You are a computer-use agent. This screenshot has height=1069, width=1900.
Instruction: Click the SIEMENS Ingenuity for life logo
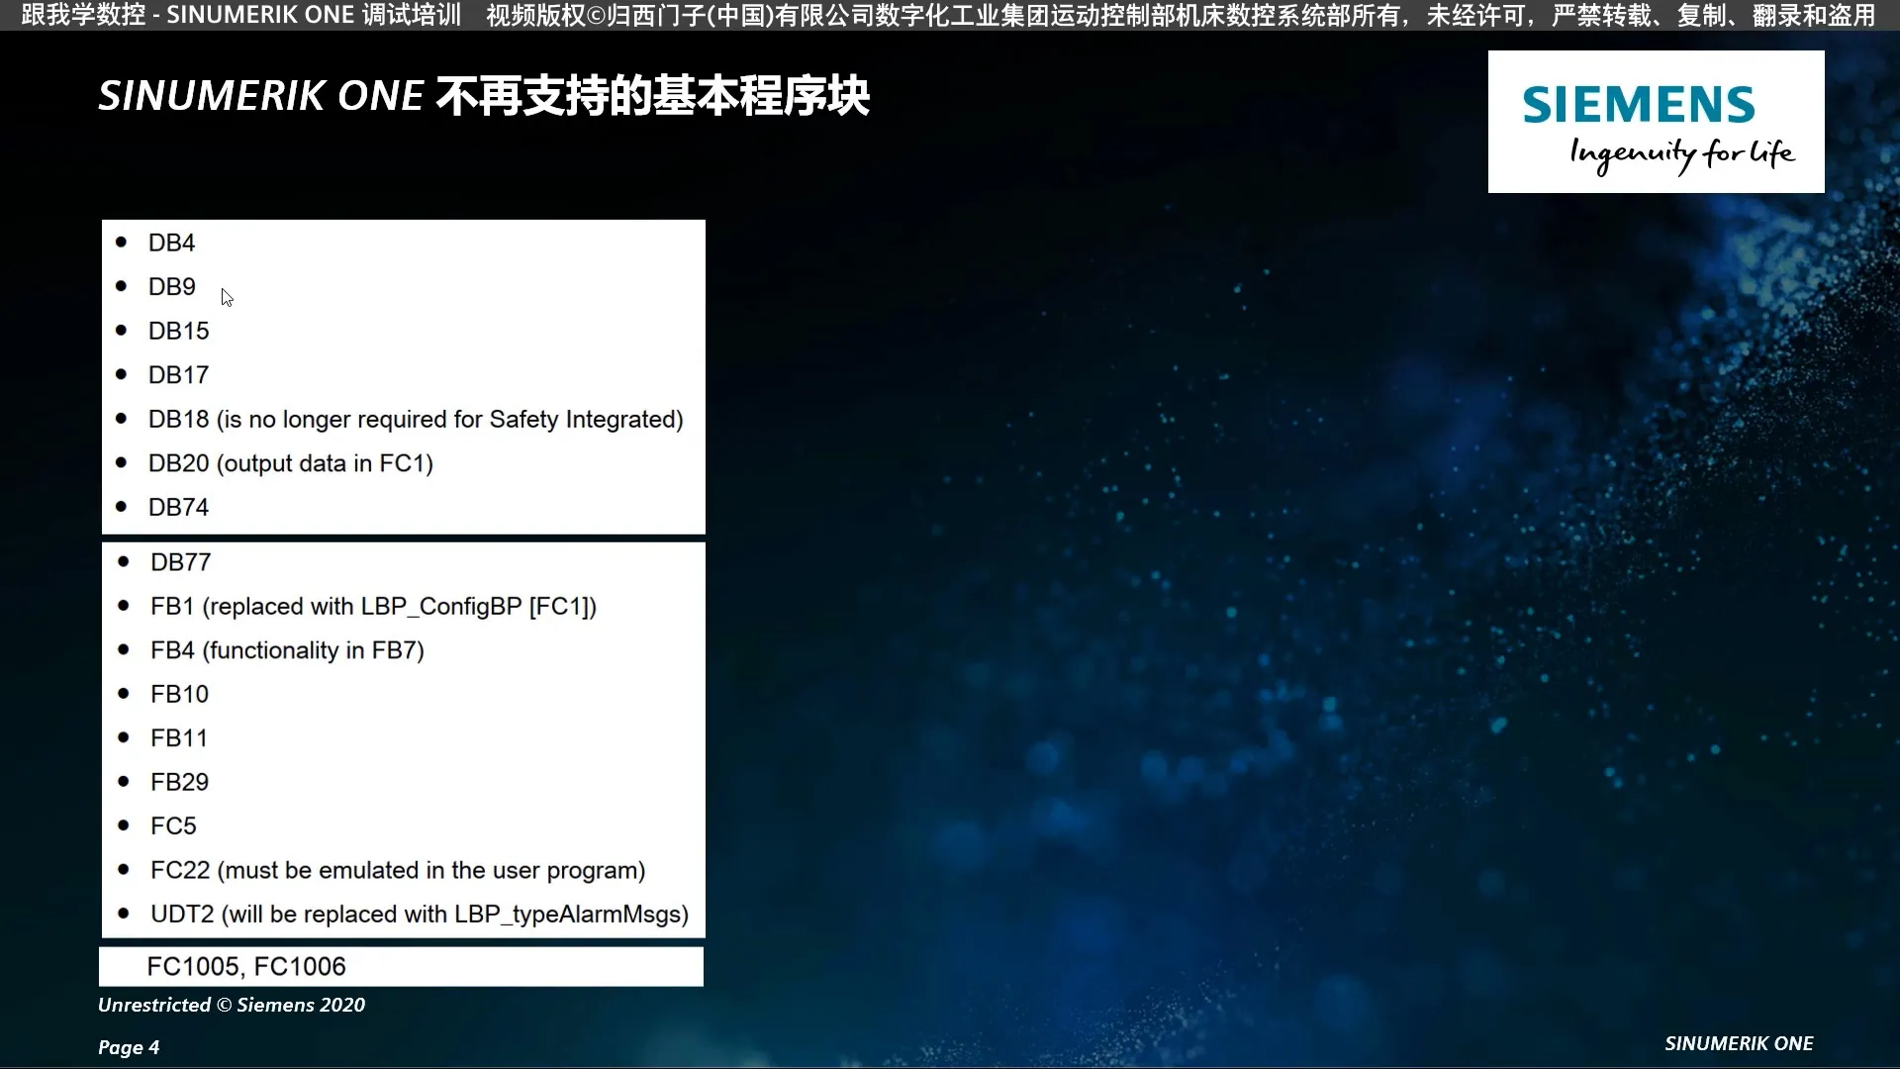[x=1655, y=122]
